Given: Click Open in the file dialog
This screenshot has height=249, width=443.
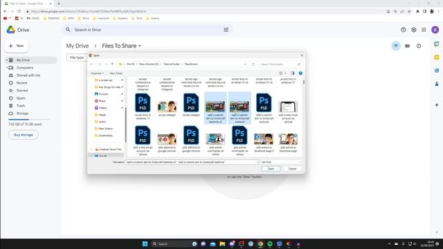Looking at the screenshot, I should click(271, 169).
